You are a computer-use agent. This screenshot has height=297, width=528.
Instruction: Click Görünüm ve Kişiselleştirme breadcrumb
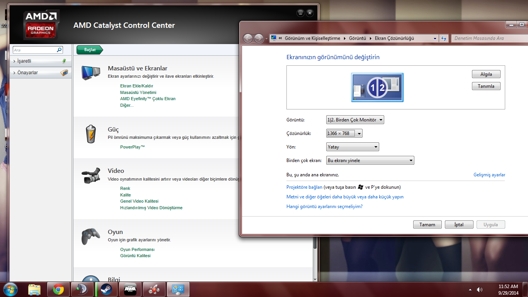click(x=312, y=38)
